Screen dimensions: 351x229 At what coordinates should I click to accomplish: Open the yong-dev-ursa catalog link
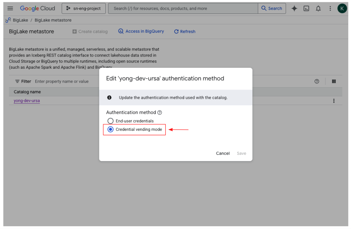[x=27, y=101]
